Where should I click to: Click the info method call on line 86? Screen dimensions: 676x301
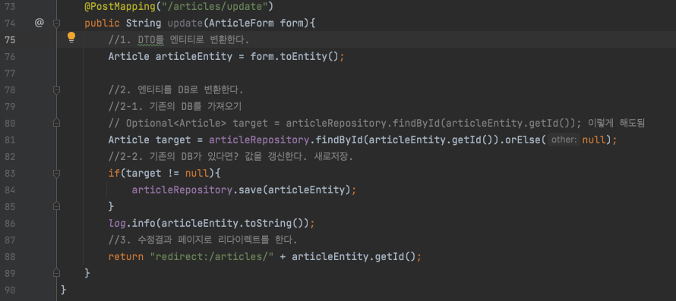pos(143,223)
